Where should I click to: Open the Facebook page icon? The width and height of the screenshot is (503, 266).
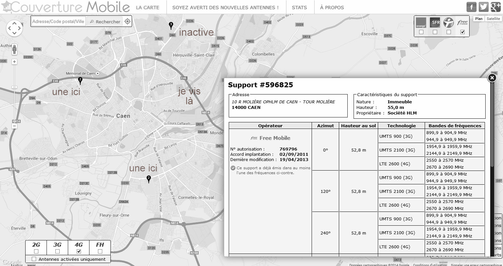(472, 7)
